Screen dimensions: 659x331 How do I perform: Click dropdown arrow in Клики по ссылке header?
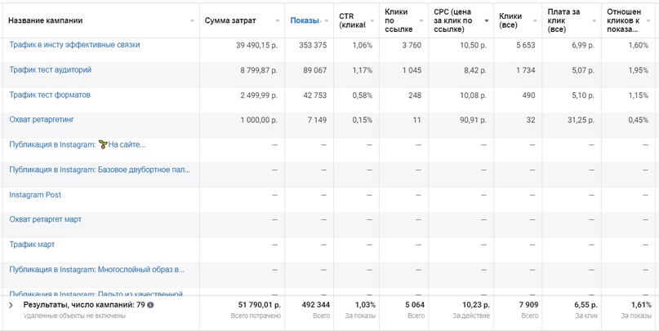coord(421,21)
